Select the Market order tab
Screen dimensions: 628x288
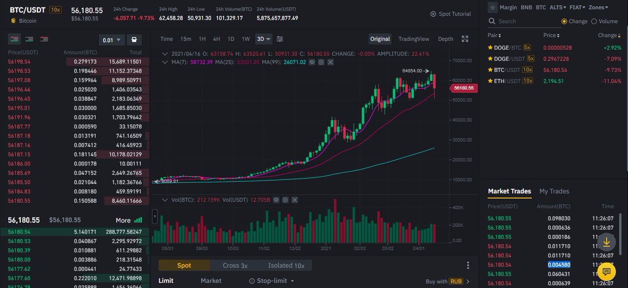[x=211, y=281]
